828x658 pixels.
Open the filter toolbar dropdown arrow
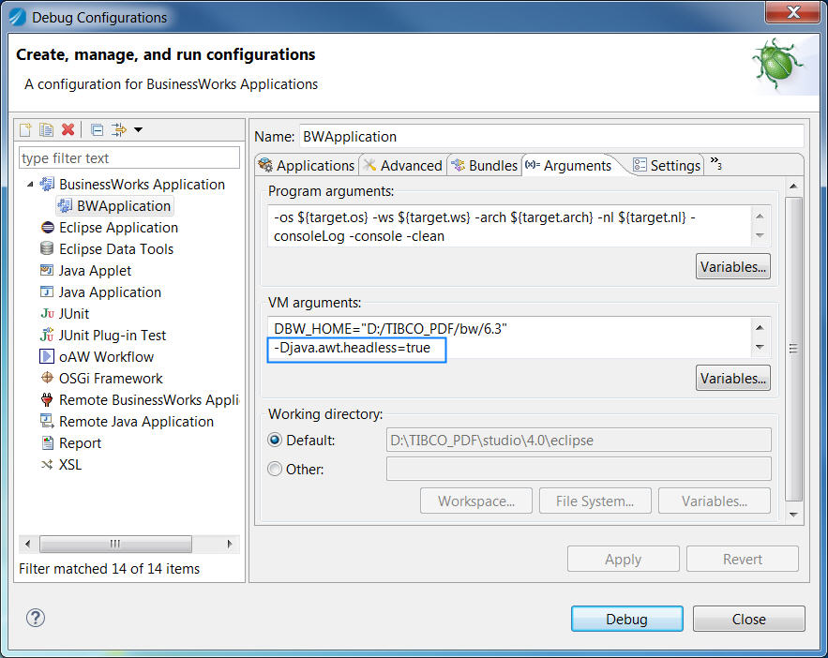click(138, 129)
